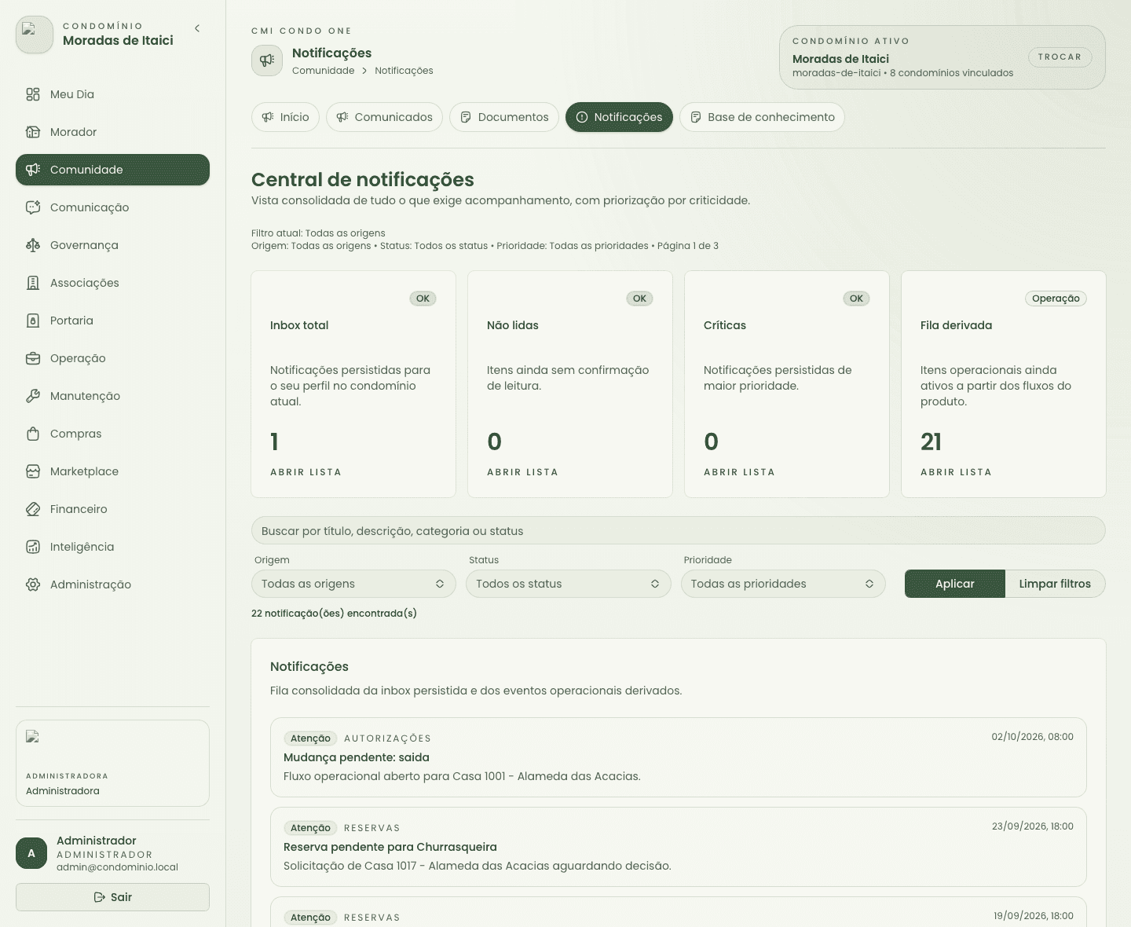Click the 22 notificação(ões) encontrada(s) text
This screenshot has width=1131, height=927.
334,614
